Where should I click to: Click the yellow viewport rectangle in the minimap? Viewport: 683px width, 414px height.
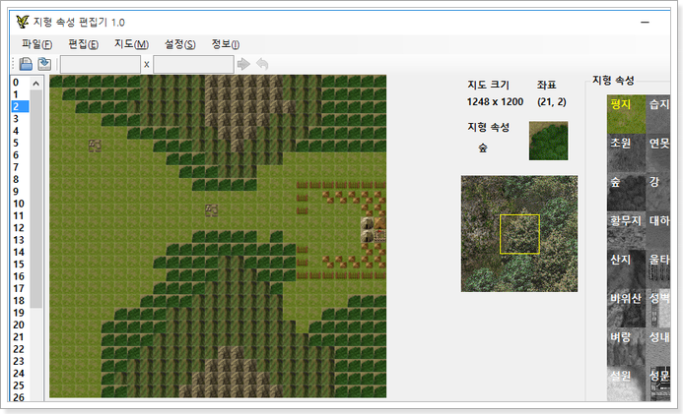click(519, 234)
